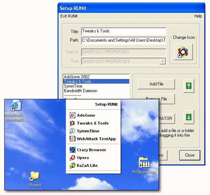Image resolution: width=210 pixels, height=195 pixels.
Task: Select the Program Files desktop shortcut
Action: coord(144,165)
